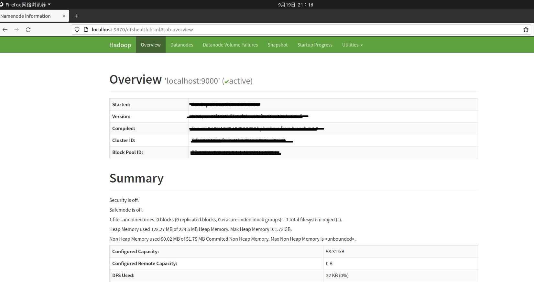Go to the Snapshot tab
Screen dimensions: 534x282
click(x=278, y=45)
